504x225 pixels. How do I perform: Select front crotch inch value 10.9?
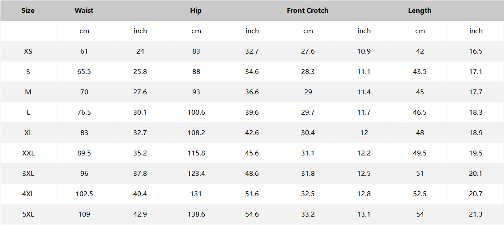click(364, 51)
